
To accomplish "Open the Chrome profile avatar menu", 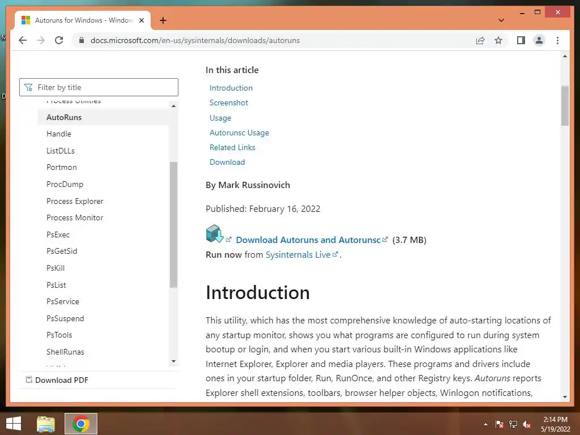I will pos(539,40).
